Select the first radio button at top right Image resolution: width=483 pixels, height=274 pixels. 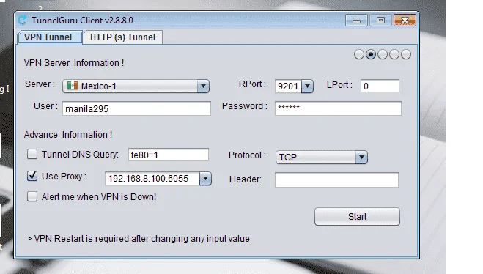(359, 54)
